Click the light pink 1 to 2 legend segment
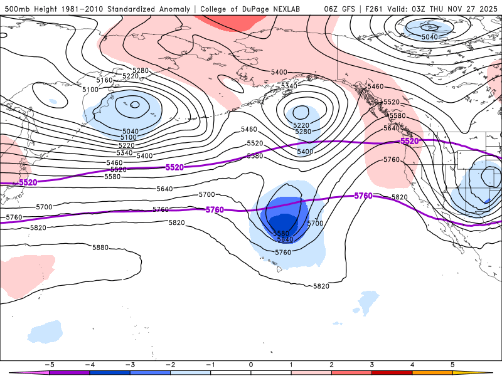The image size is (502, 376). pos(311,373)
